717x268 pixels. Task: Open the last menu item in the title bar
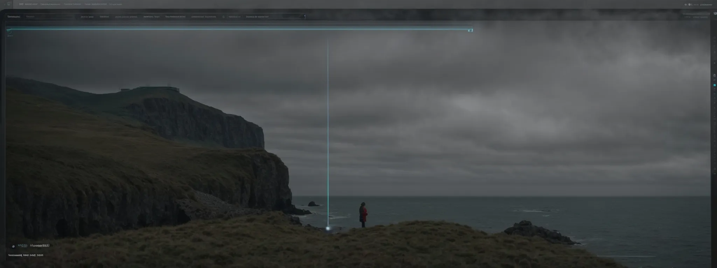pos(115,5)
